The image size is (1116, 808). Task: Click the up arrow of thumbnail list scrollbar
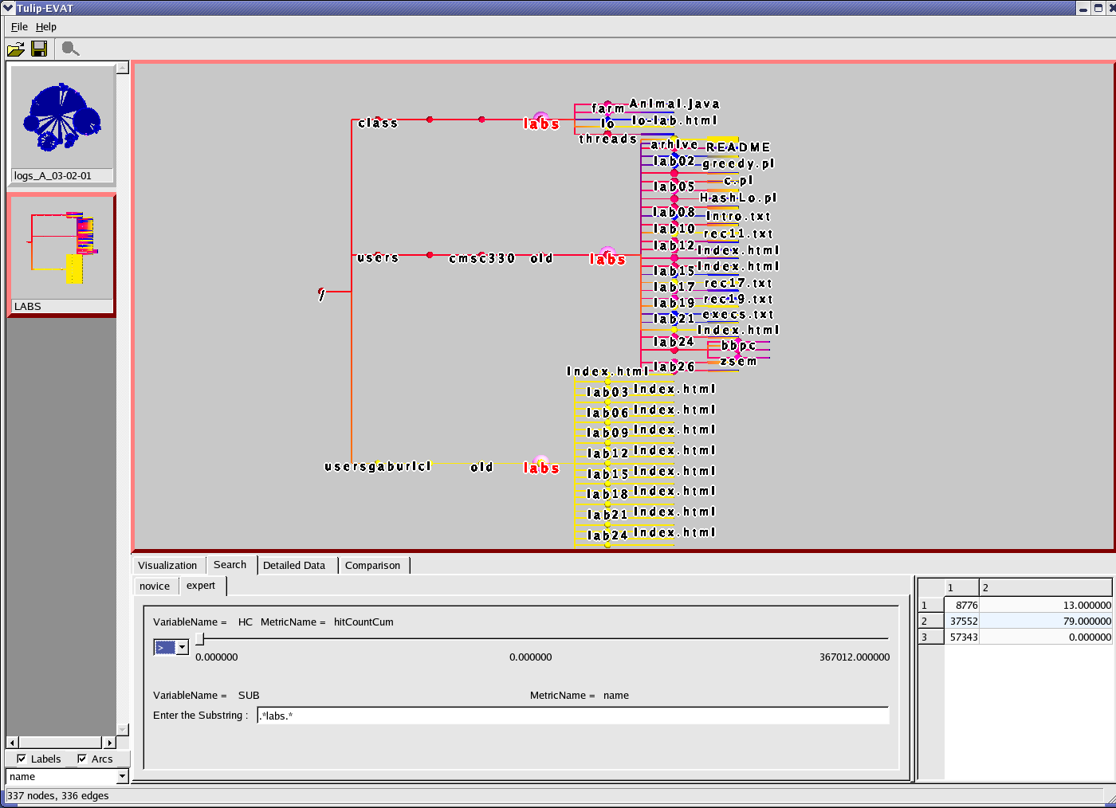pyautogui.click(x=123, y=69)
